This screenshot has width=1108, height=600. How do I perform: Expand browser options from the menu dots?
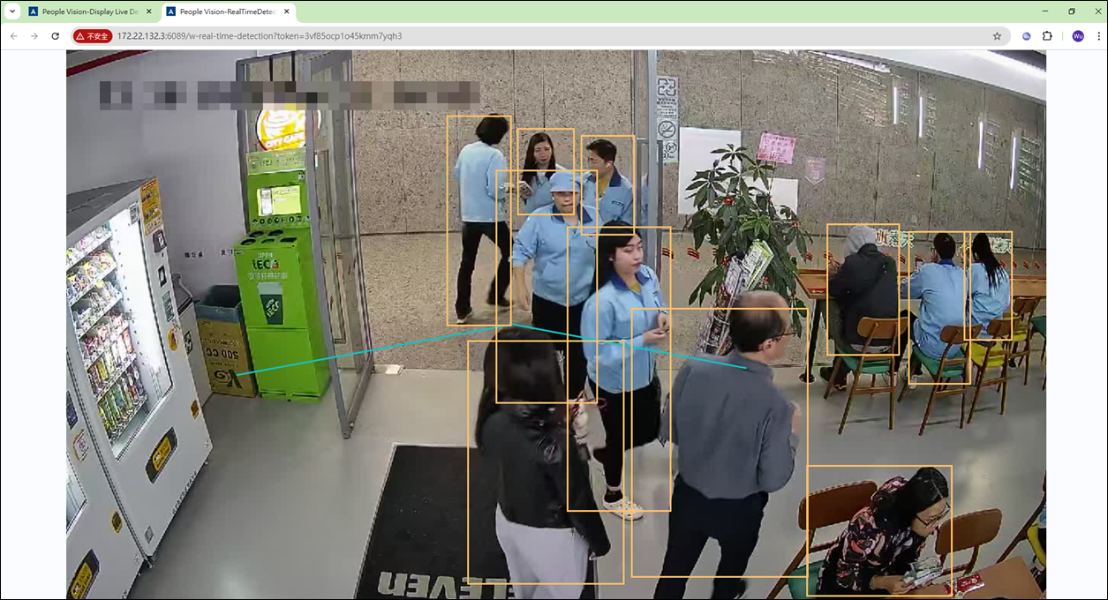click(1097, 35)
